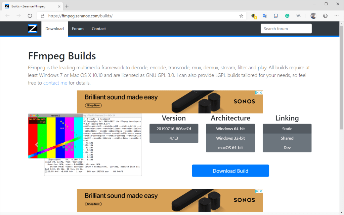Click the Zeranoe Z logo in navbar
Viewport: 344px width, 215px height.
[x=33, y=29]
